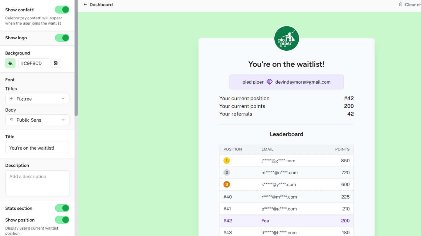Click the heading icon in Titles font selector
Image resolution: width=421 pixels, height=236 pixels.
11,99
